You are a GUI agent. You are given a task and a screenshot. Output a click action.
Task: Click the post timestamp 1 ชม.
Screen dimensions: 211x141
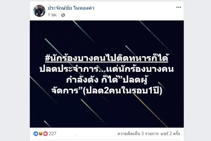click(x=52, y=15)
